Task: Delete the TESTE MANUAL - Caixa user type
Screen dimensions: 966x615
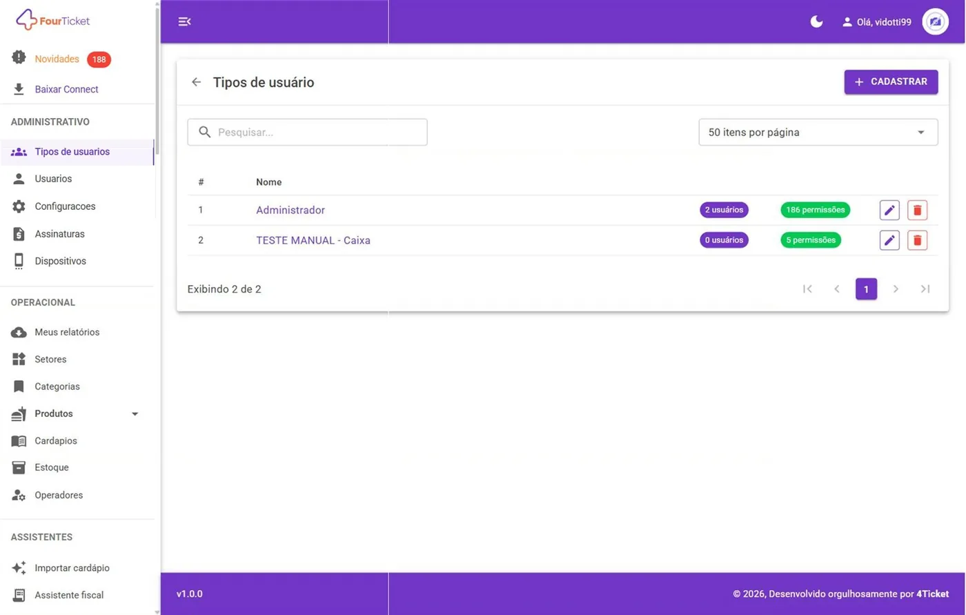Action: [x=917, y=240]
